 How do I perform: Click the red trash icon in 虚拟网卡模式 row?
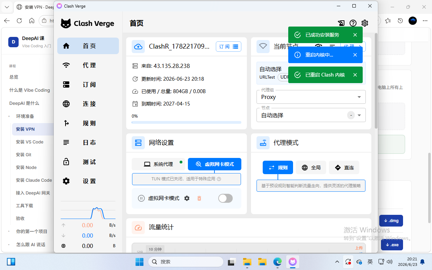tap(199, 198)
